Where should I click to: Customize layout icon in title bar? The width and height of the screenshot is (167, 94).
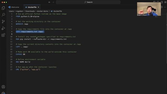pyautogui.click(x=165, y=2)
